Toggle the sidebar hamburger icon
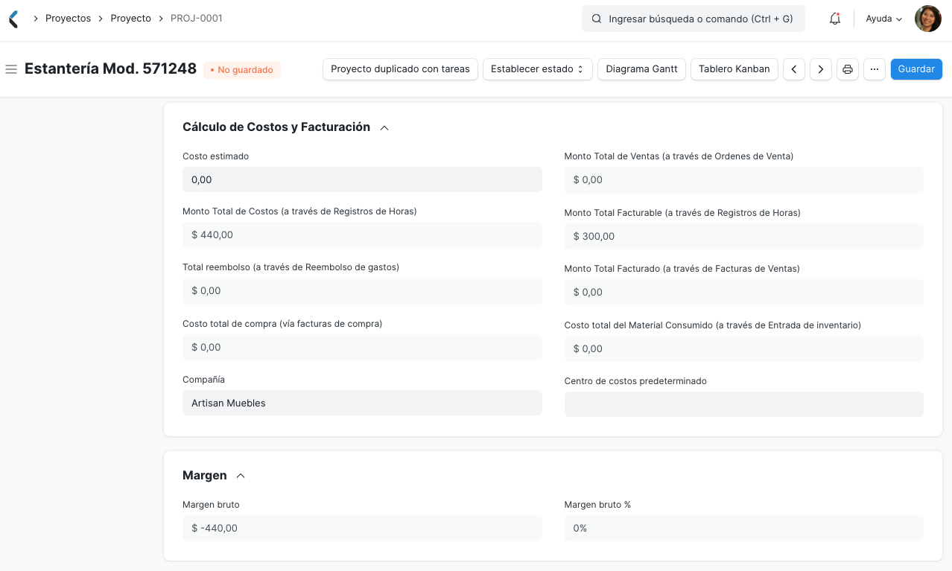 (11, 69)
